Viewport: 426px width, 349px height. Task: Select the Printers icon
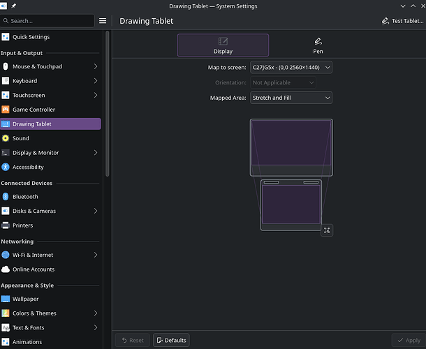click(x=6, y=225)
